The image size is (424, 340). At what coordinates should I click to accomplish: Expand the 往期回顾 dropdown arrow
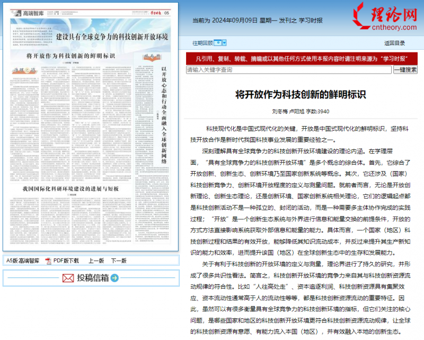(x=224, y=43)
